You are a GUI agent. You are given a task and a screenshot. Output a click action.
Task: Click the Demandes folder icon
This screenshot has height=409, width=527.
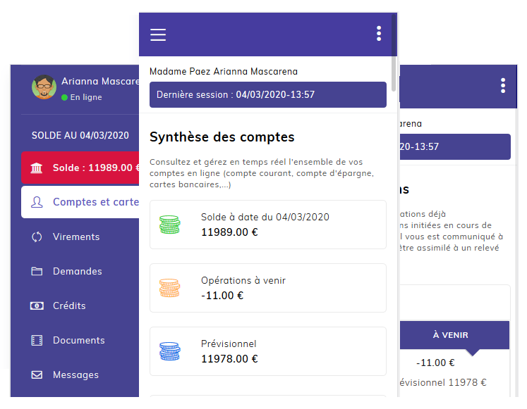pos(37,272)
